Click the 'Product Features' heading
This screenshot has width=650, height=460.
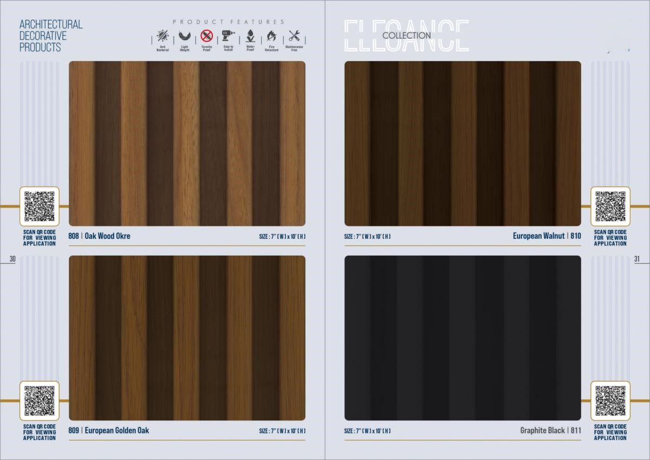click(229, 22)
